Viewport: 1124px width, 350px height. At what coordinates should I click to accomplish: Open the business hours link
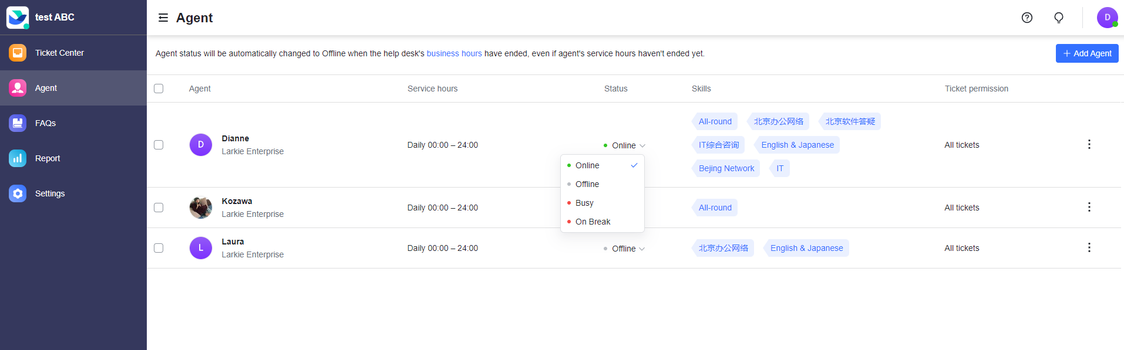(x=454, y=53)
